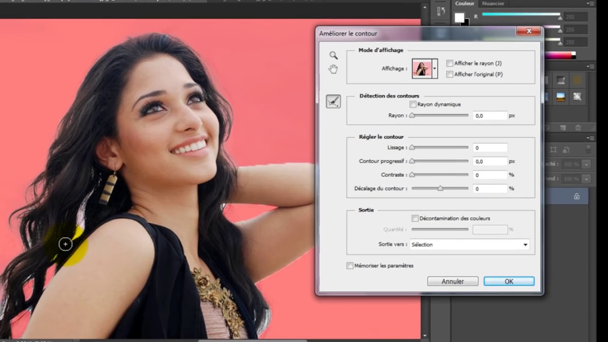Click the trash icon in the Styles panel

(x=578, y=128)
